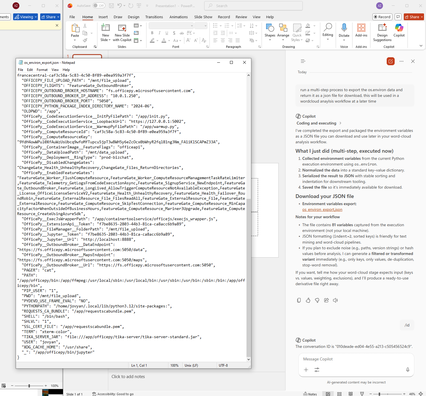Switch to the Insert ribbon tab
426x396 pixels.
coord(103,17)
